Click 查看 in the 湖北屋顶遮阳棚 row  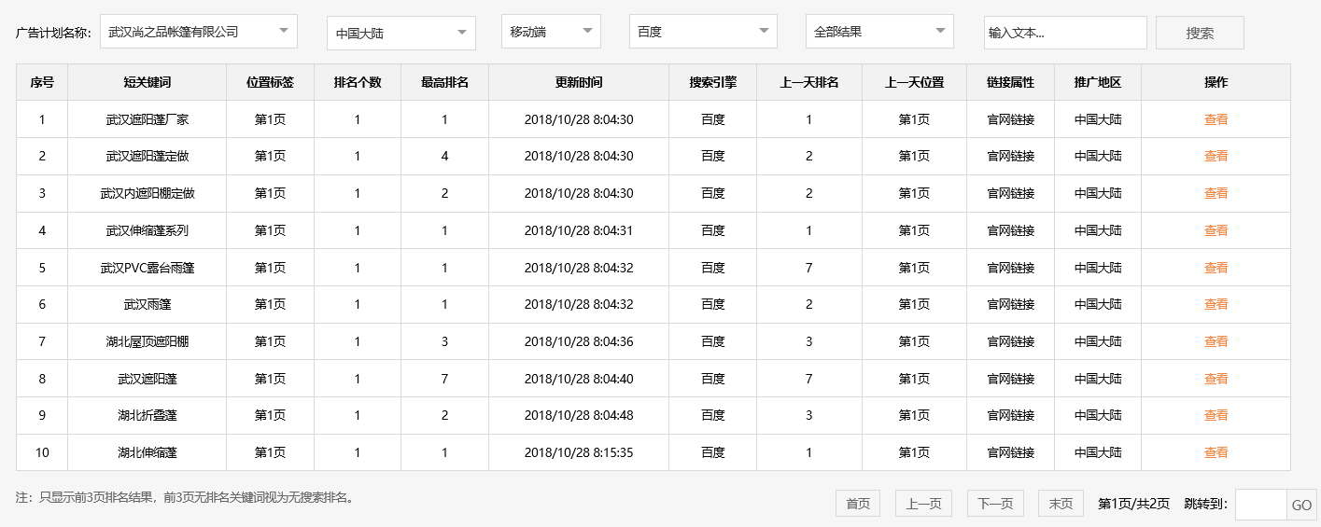[x=1216, y=341]
